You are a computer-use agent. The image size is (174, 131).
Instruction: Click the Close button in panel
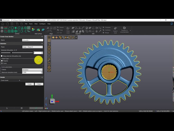(39, 84)
